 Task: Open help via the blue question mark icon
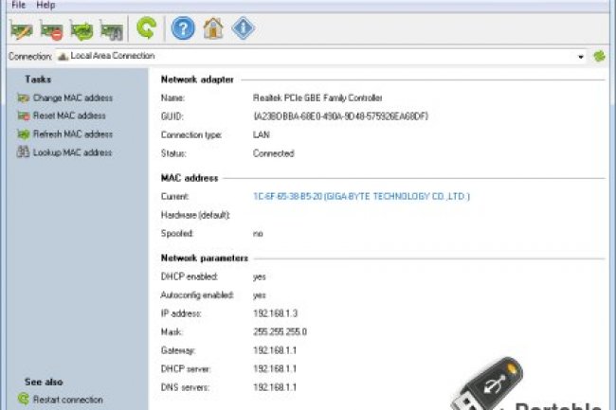pos(183,29)
